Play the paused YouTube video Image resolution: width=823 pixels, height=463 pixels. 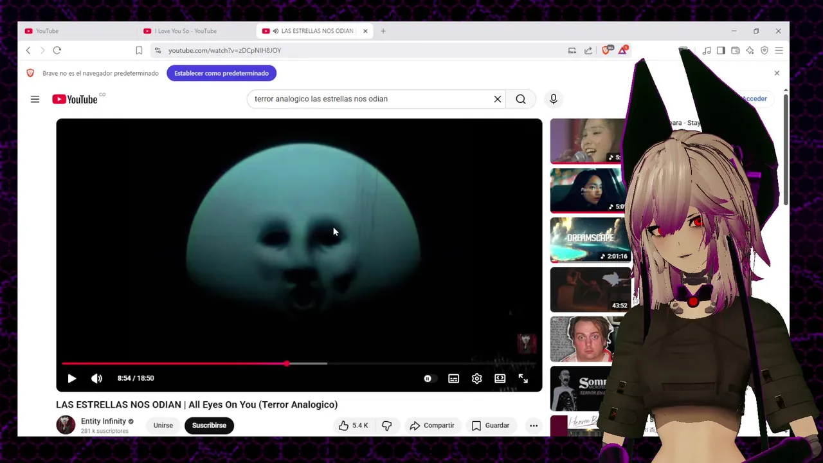coord(72,379)
